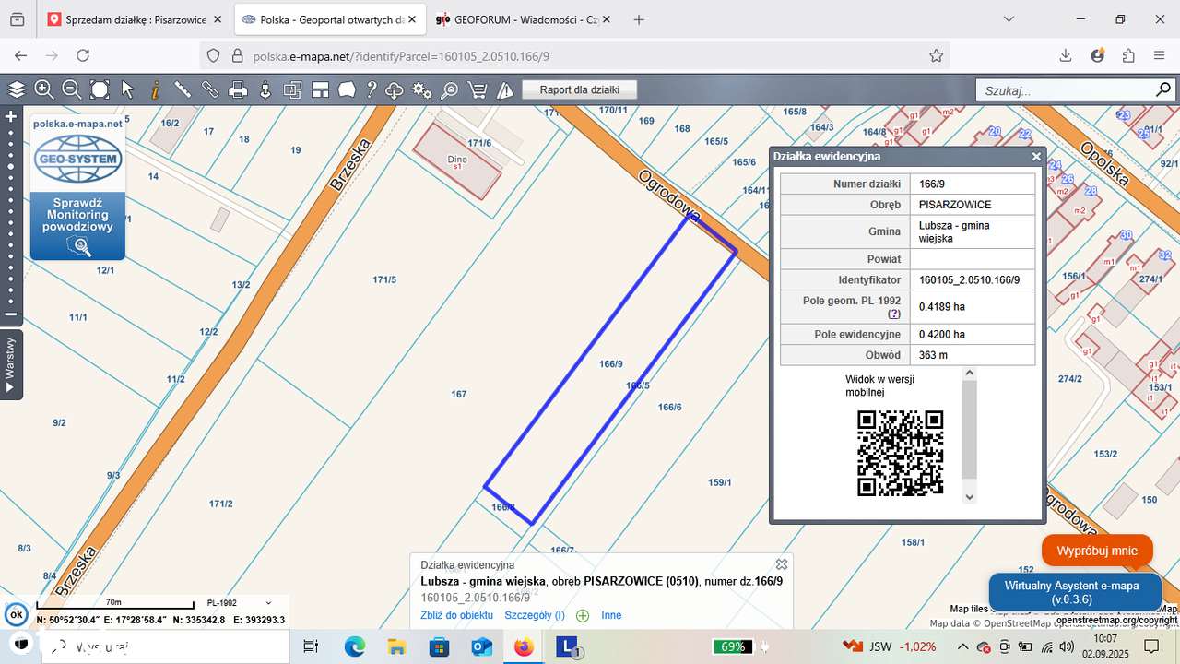
Task: Close the bottom parcel info box
Action: click(x=782, y=564)
